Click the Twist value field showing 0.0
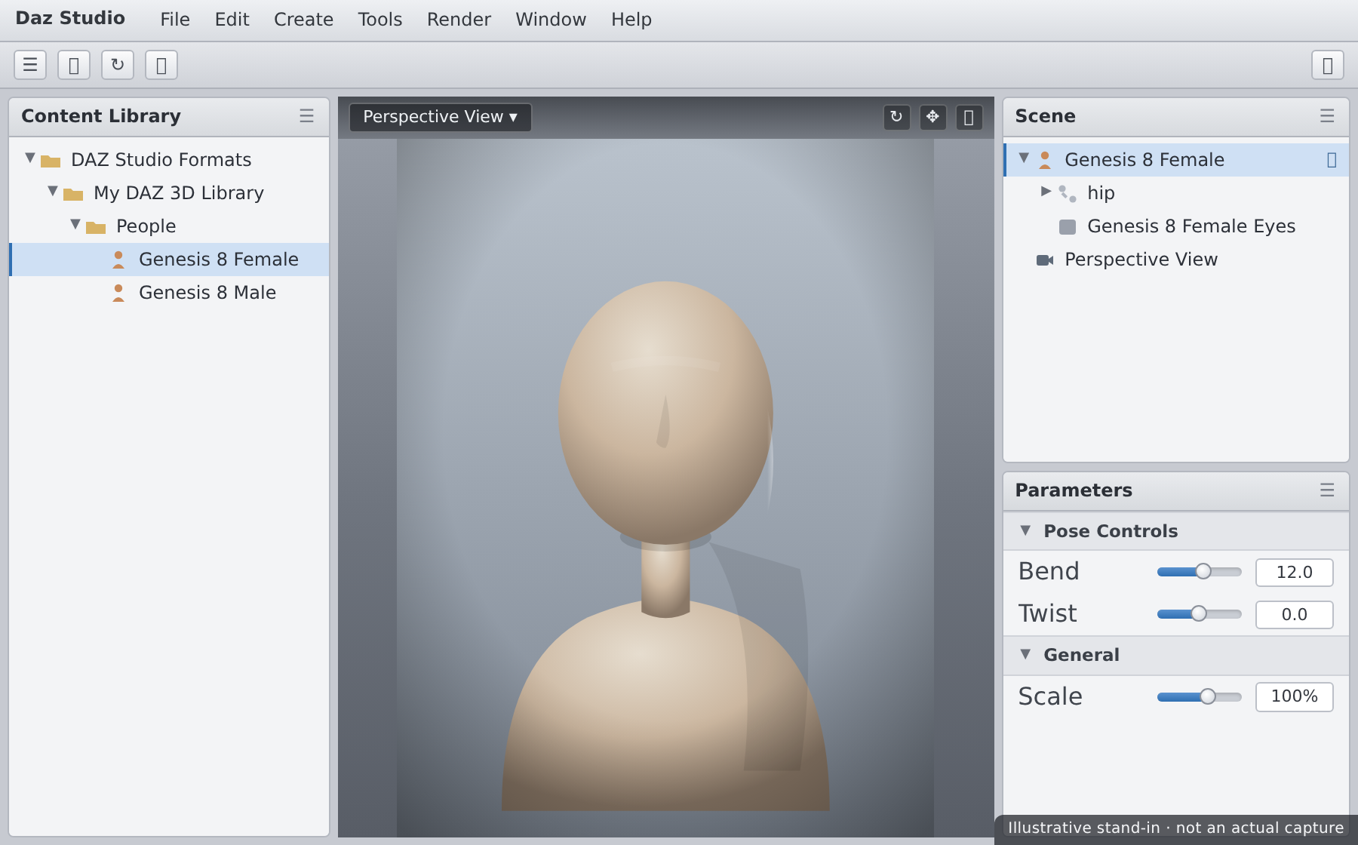 1295,615
